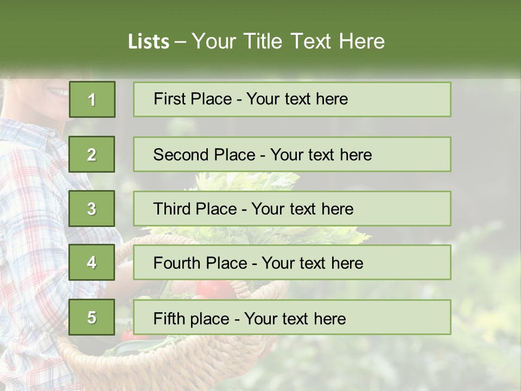Click the Fourth Place text box
The image size is (521, 391).
click(292, 262)
